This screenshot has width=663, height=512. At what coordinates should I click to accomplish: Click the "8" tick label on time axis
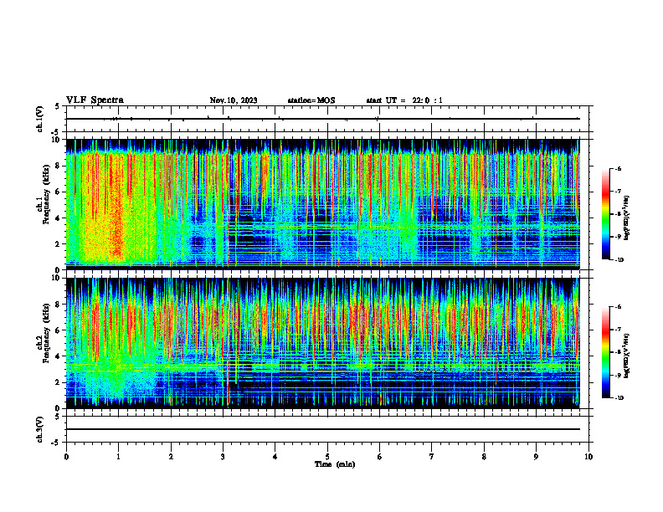click(484, 457)
